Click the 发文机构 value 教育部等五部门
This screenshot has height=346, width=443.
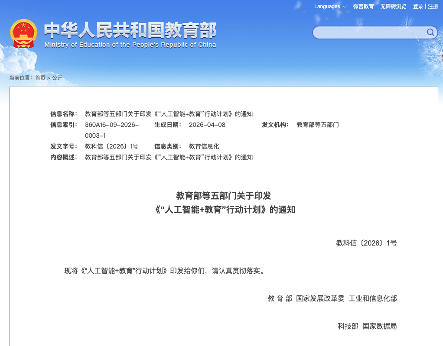pos(317,125)
